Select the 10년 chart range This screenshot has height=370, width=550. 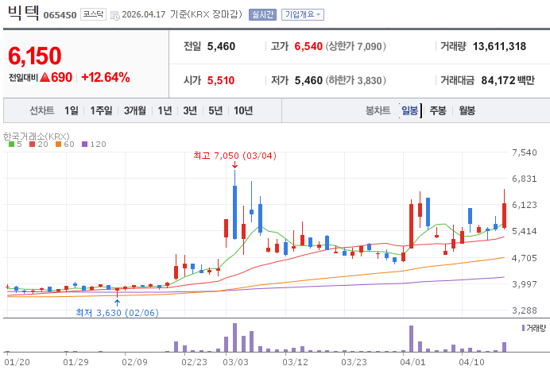point(243,110)
